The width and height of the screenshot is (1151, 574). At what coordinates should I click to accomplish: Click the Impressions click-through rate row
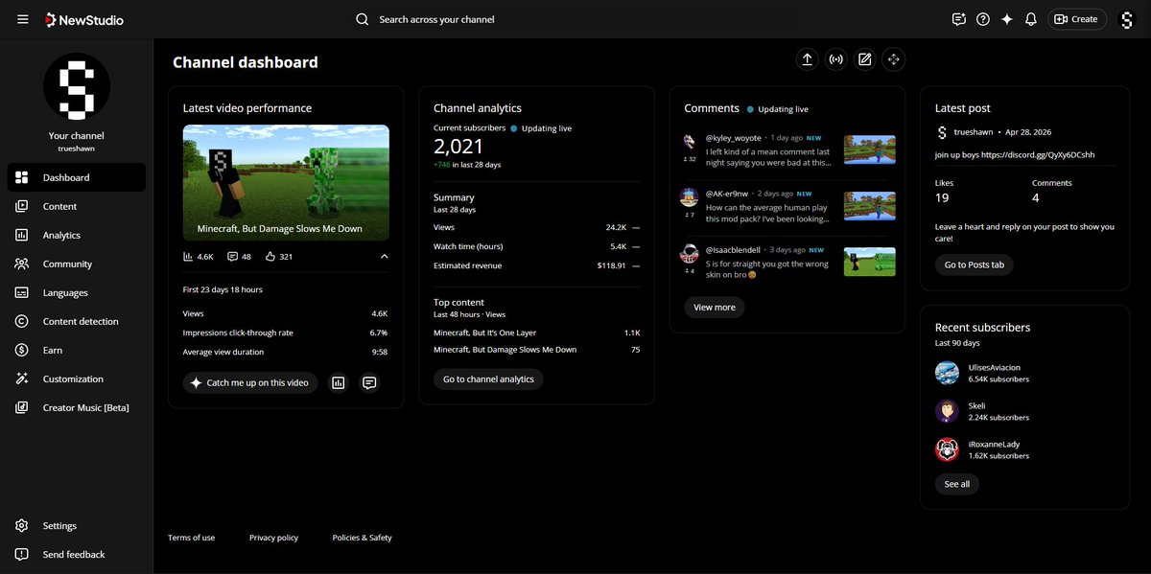pos(286,333)
